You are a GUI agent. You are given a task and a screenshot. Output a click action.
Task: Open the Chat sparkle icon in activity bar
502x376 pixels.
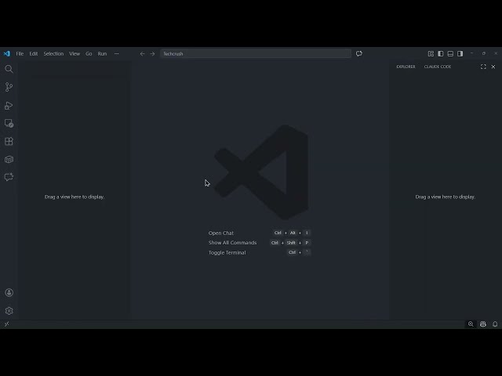tap(9, 177)
